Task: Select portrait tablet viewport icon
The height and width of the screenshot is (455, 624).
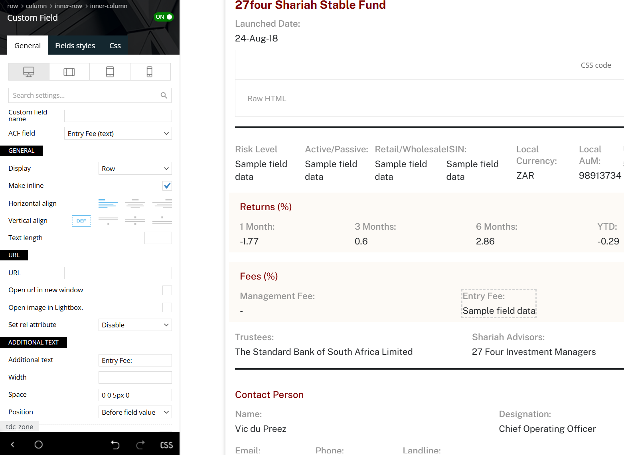Action: (x=110, y=72)
